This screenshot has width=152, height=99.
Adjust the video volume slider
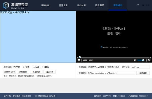[x=141, y=60]
